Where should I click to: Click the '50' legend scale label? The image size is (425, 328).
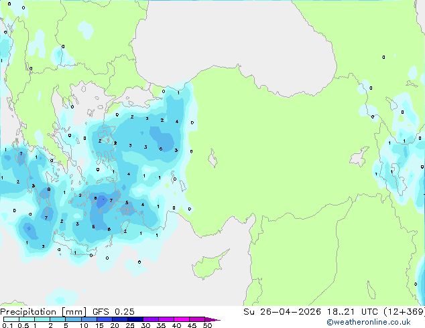pyautogui.click(x=207, y=325)
